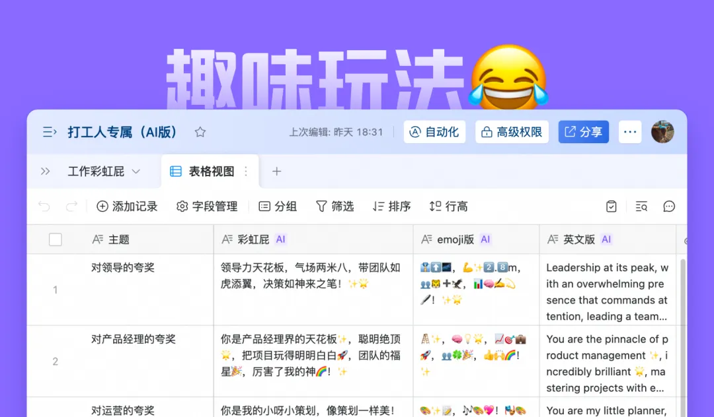Click the 彩虹屁 column header
The image size is (714, 417).
pos(314,240)
